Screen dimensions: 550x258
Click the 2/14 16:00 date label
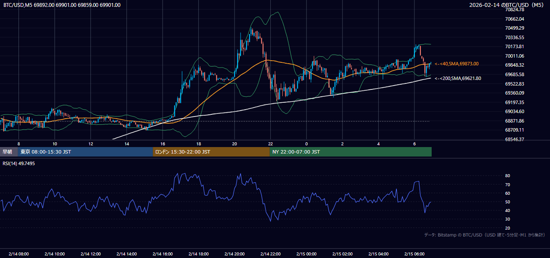(163, 254)
